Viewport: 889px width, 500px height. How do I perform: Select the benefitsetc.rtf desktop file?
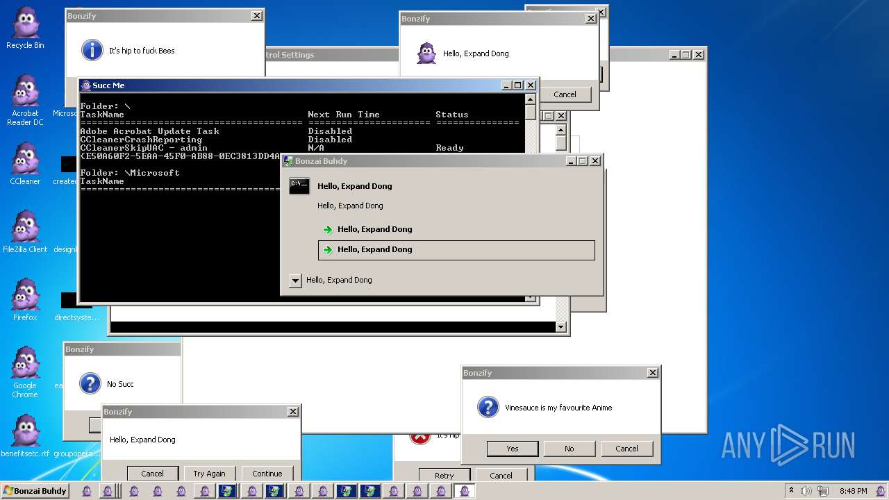(25, 436)
